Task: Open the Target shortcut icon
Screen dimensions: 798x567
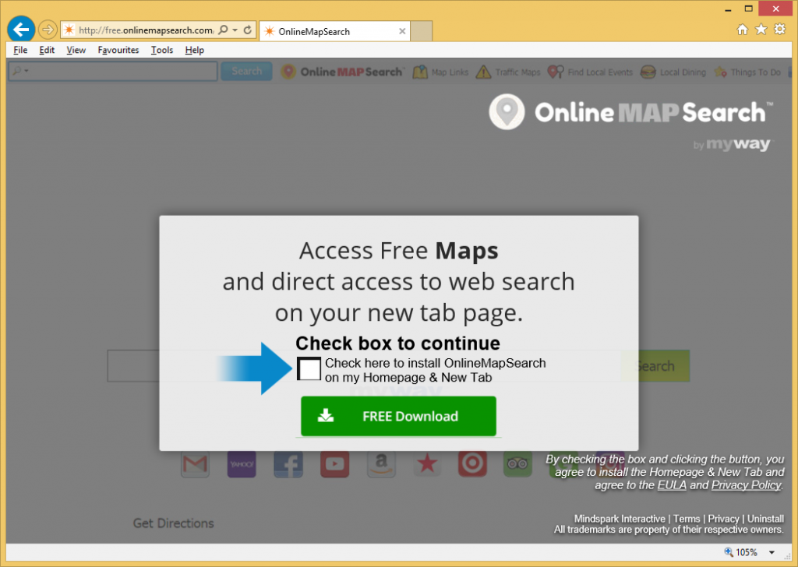Action: [x=471, y=464]
